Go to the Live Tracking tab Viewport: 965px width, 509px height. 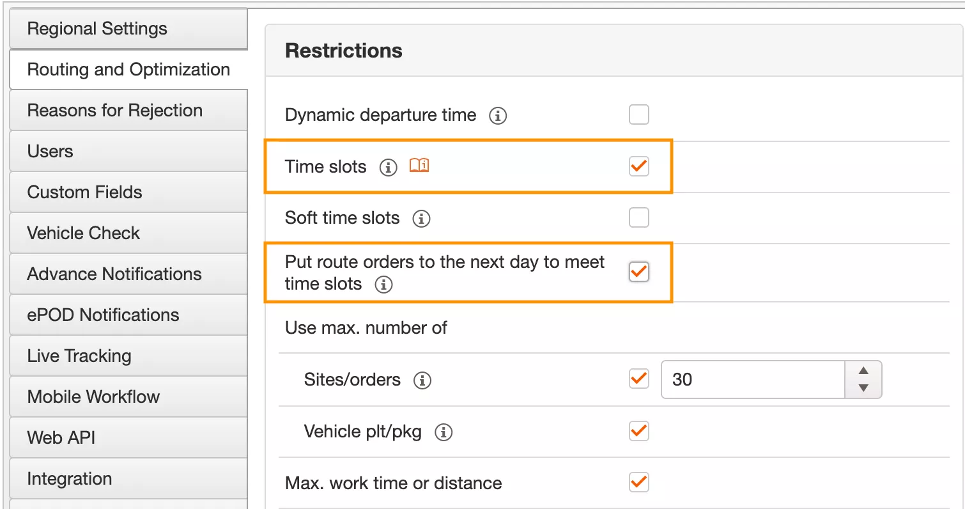tap(128, 356)
